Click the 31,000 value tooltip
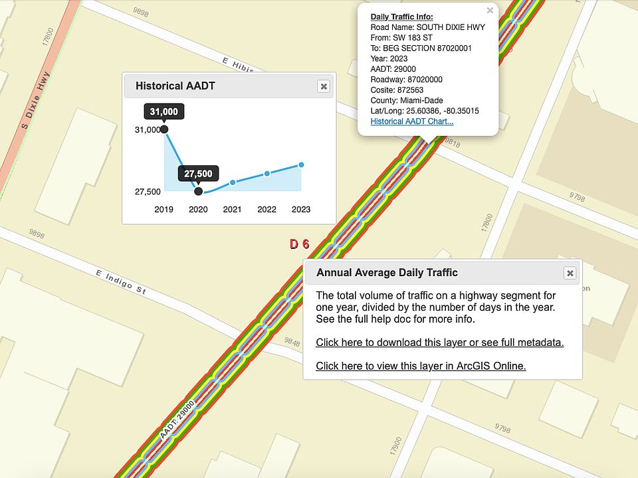Image resolution: width=638 pixels, height=478 pixels. tap(164, 112)
